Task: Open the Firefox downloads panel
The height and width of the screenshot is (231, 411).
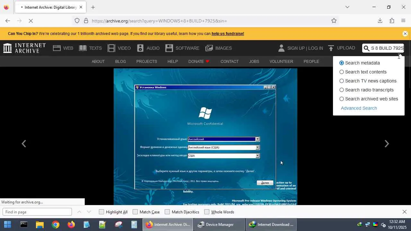Action: [380, 21]
